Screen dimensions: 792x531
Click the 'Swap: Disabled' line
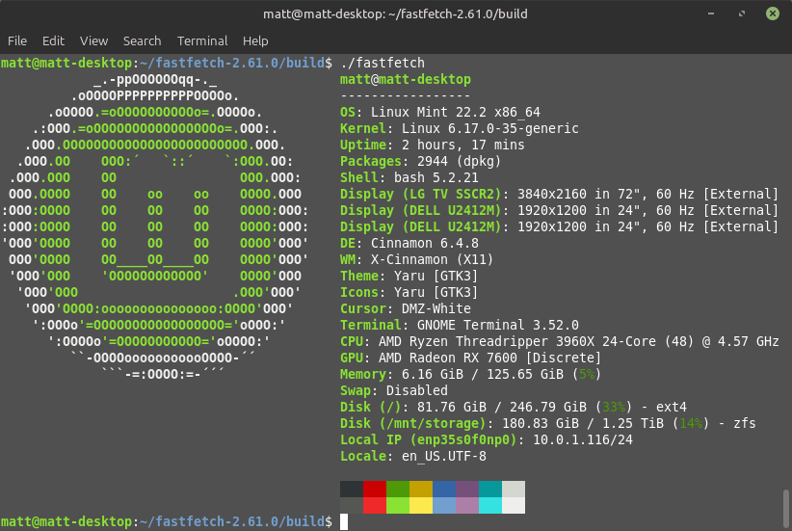pos(393,390)
